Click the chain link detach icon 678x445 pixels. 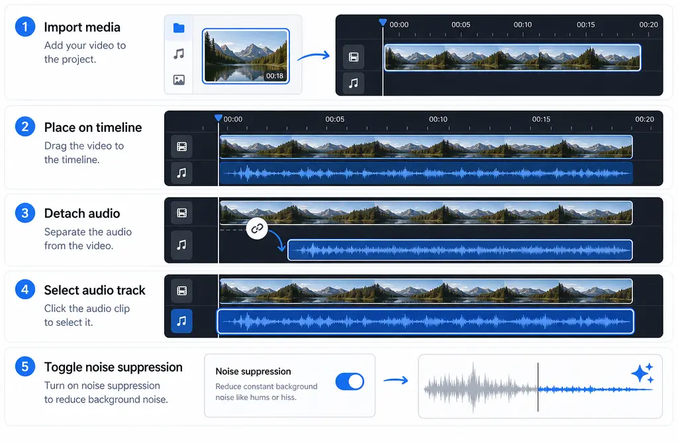(x=257, y=228)
